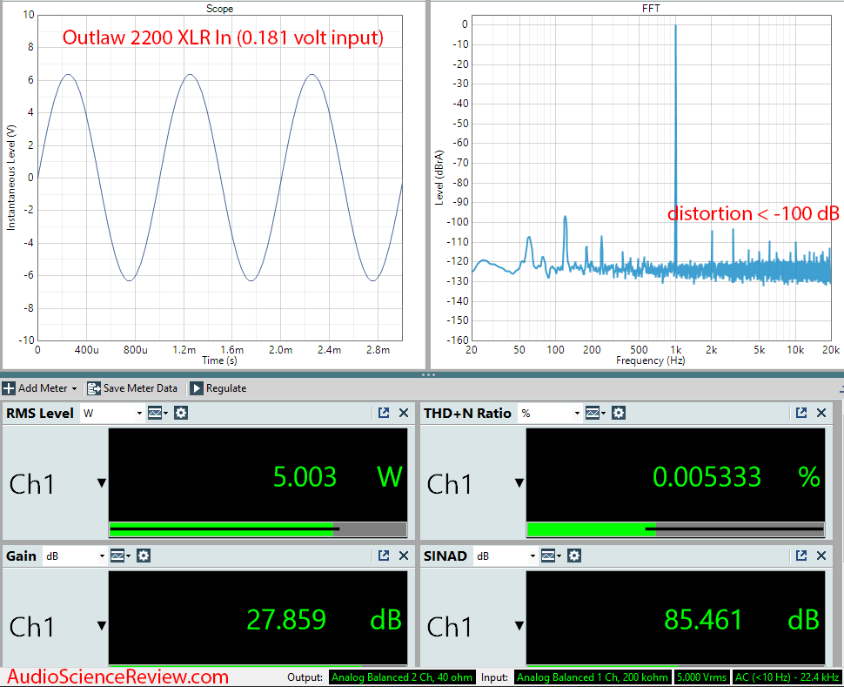Open SINAD meter graph view icon

[550, 556]
